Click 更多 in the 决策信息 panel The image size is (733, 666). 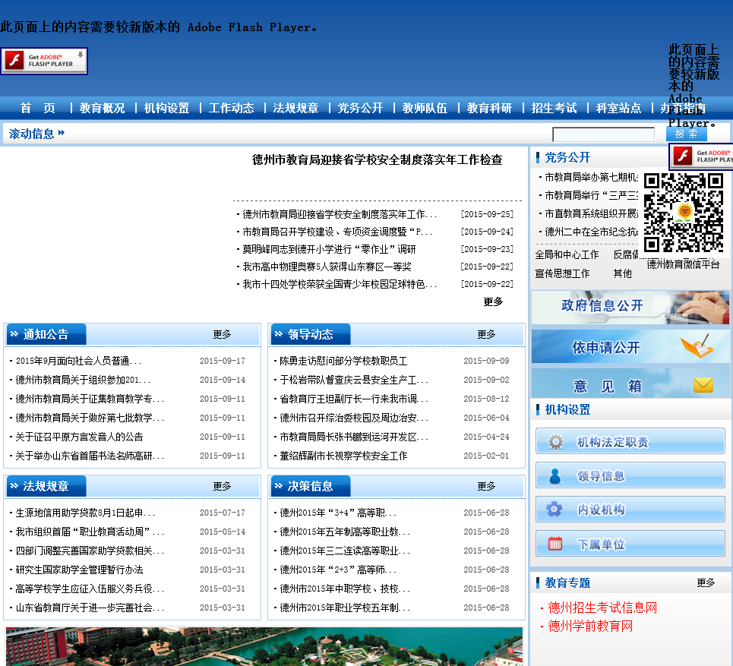[x=486, y=487]
